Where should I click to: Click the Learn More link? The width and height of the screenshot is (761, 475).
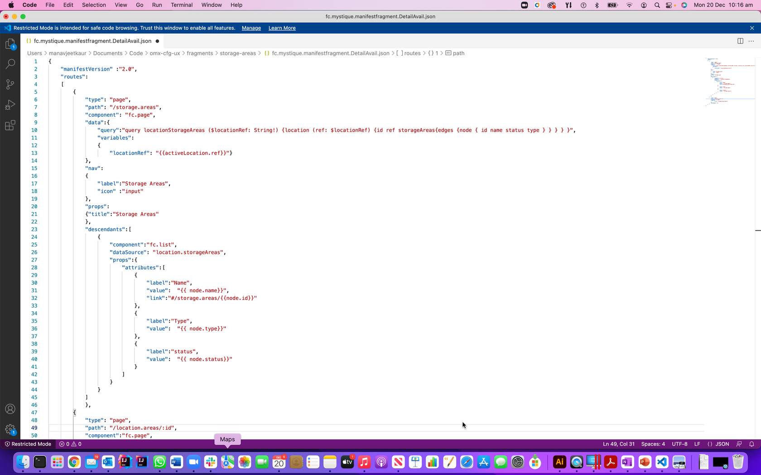point(282,28)
